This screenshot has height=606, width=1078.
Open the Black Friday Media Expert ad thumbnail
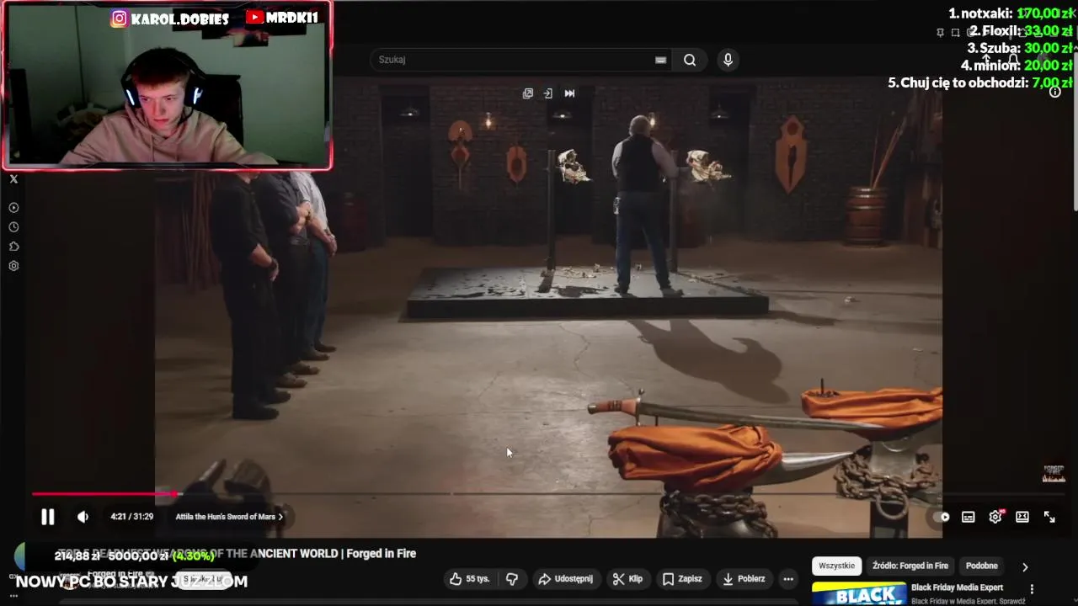(859, 593)
